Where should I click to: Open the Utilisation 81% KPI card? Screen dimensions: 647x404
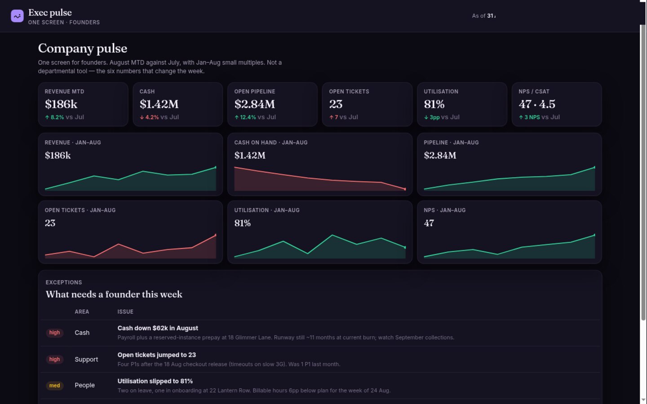click(462, 104)
